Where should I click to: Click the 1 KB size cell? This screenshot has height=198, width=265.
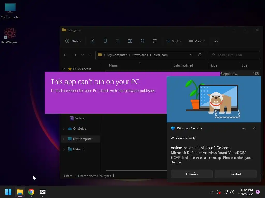tap(256, 73)
